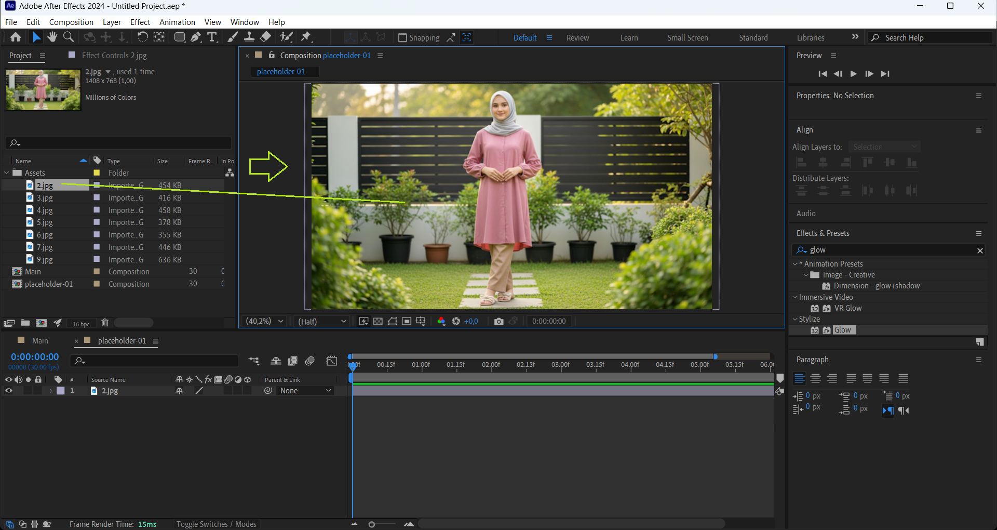Toggle Switches / Modes in timeline
Image resolution: width=997 pixels, height=530 pixels.
(x=216, y=524)
